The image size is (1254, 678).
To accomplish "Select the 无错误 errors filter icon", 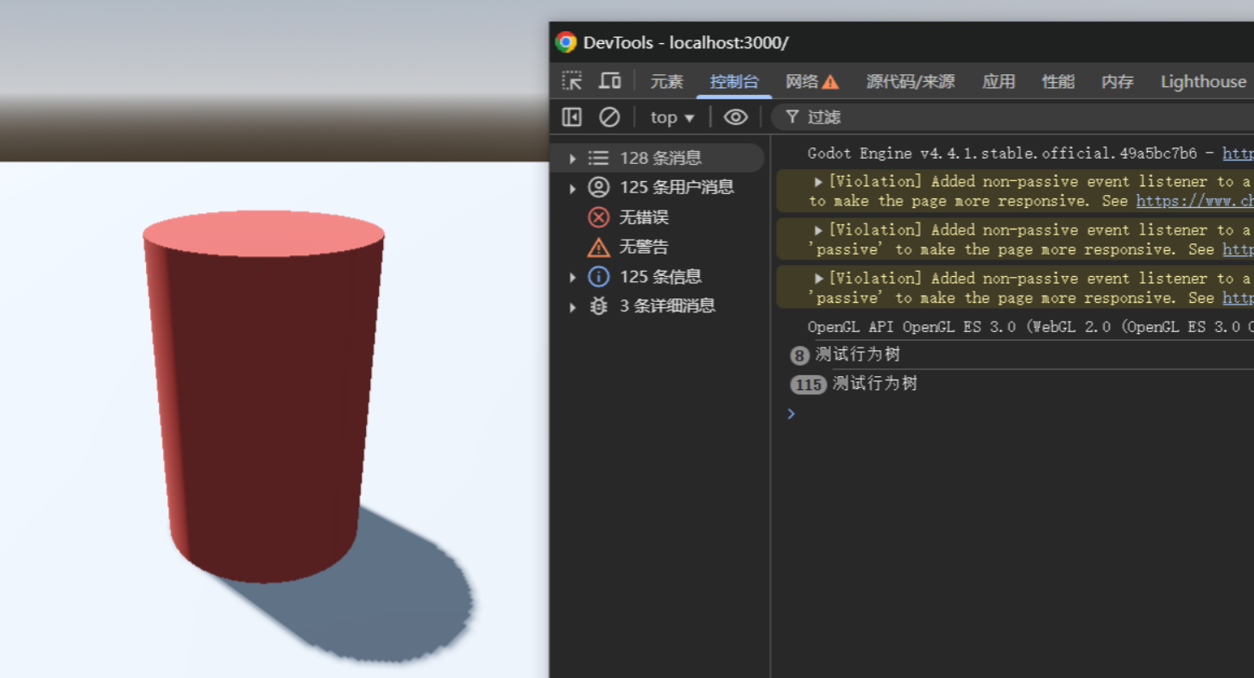I will pyautogui.click(x=598, y=217).
